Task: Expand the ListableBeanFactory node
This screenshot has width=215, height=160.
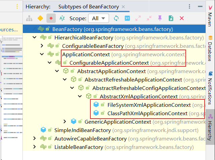Action: pyautogui.click(x=34, y=147)
